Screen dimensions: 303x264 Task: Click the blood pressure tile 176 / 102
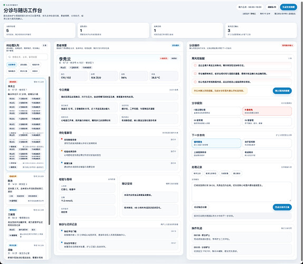coord(73,76)
